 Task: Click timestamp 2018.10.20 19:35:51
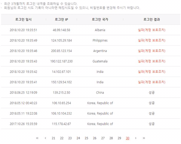point(23,30)
